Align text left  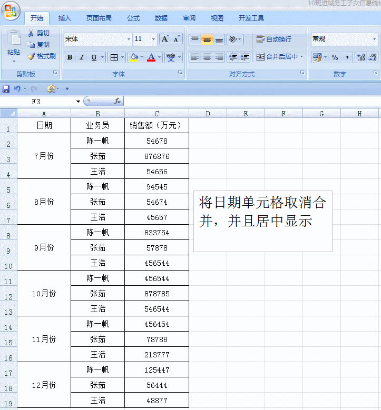click(195, 57)
